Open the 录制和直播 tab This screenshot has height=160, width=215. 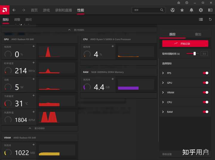click(63, 10)
